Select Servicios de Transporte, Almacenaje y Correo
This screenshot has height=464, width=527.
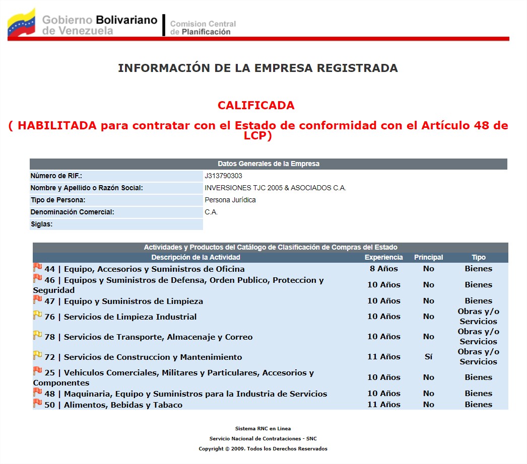[148, 337]
